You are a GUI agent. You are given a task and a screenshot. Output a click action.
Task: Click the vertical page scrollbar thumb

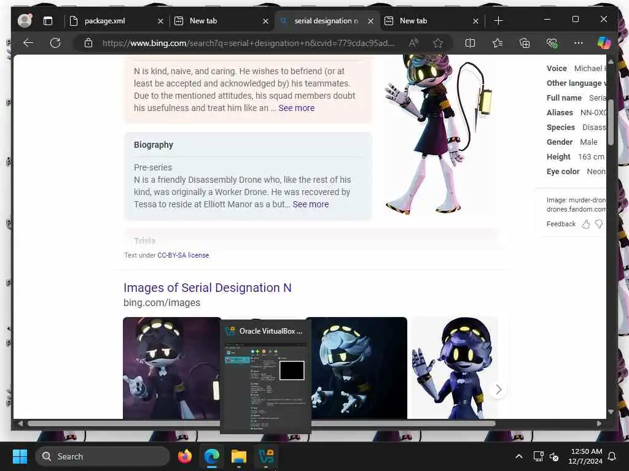[x=611, y=122]
